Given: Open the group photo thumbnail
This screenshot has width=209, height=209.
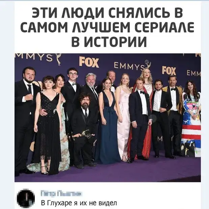Looking at the screenshot, I should 108,118.
